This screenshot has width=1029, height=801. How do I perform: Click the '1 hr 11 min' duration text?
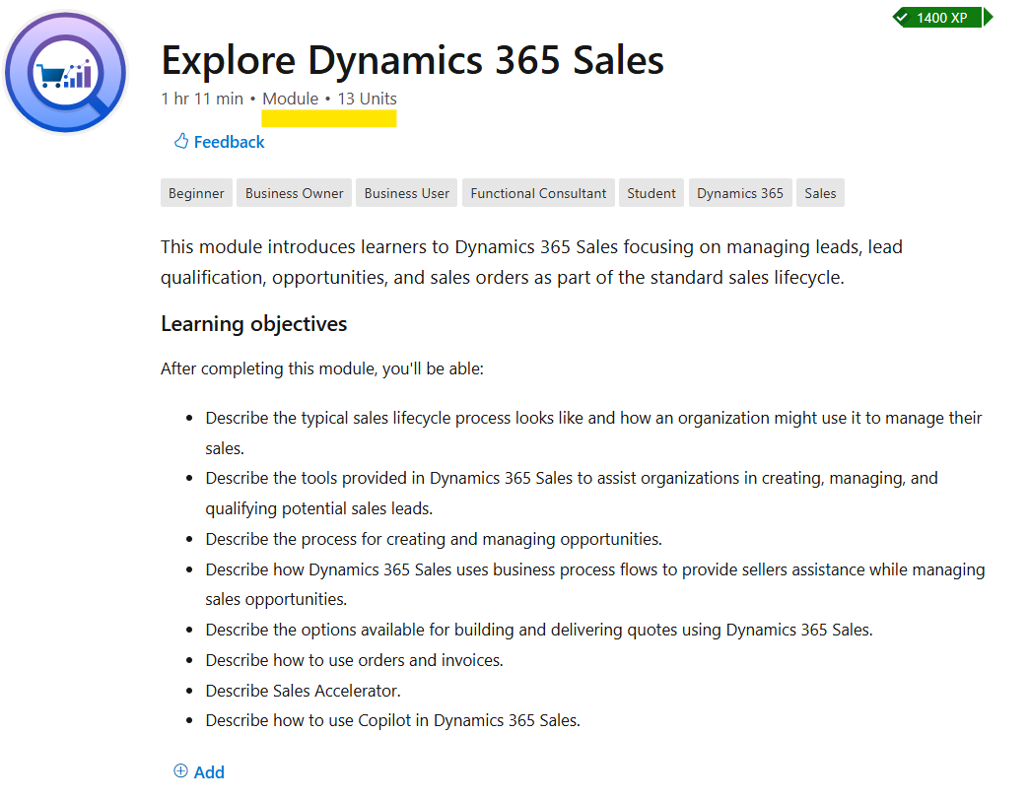(202, 99)
